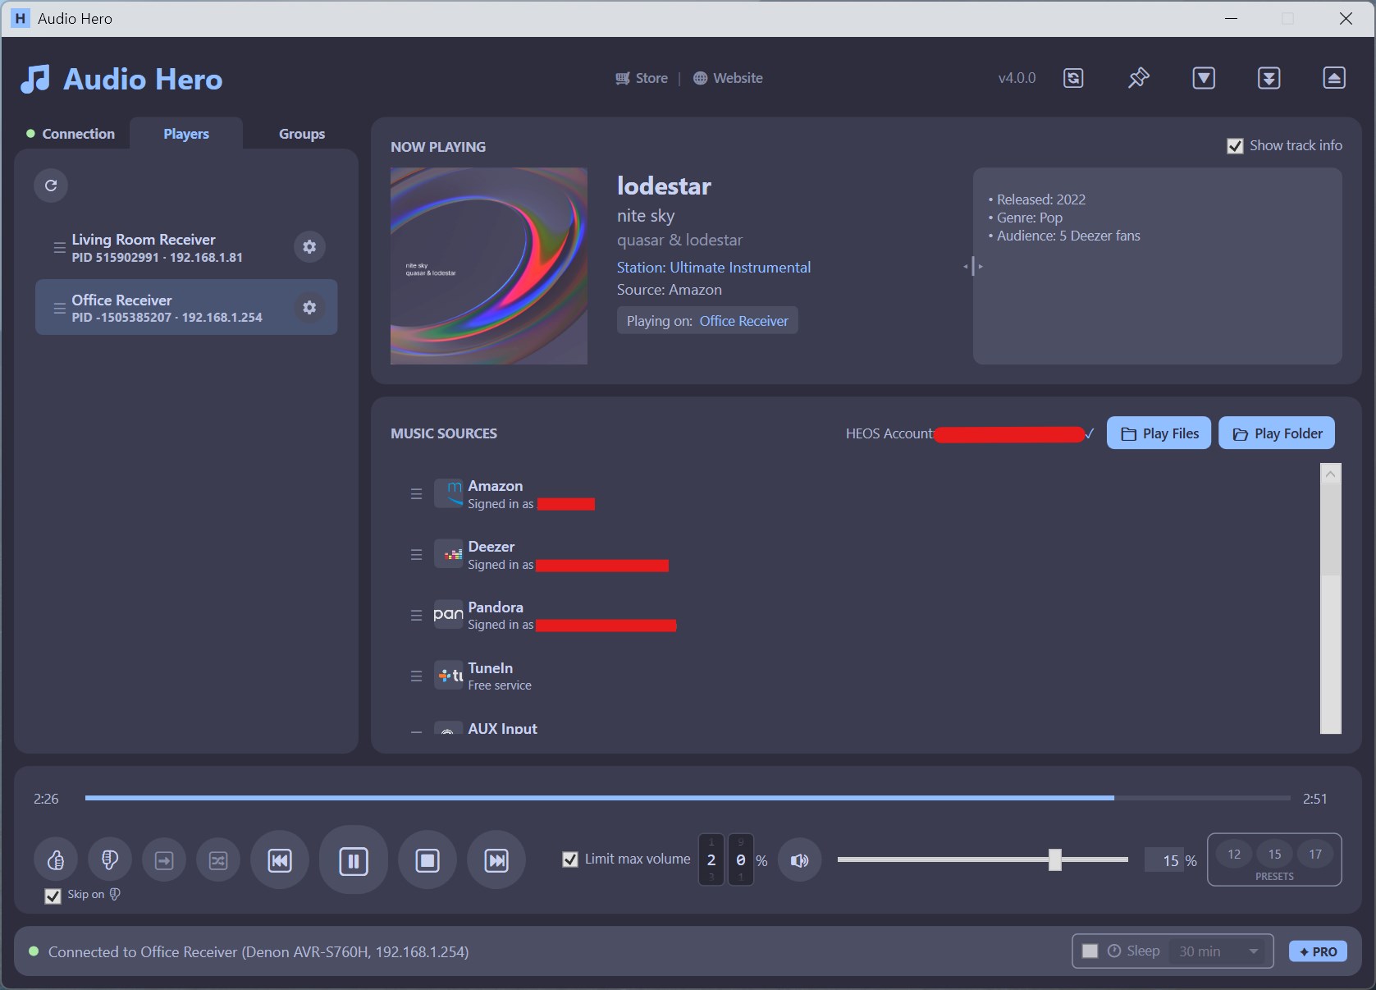Image resolution: width=1376 pixels, height=990 pixels.
Task: Give the track a thumbs down
Action: (110, 860)
